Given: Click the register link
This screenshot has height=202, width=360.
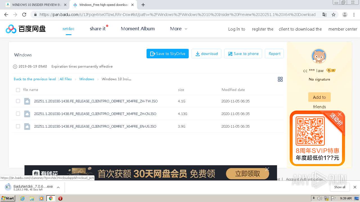Looking at the screenshot, I should [x=262, y=29].
